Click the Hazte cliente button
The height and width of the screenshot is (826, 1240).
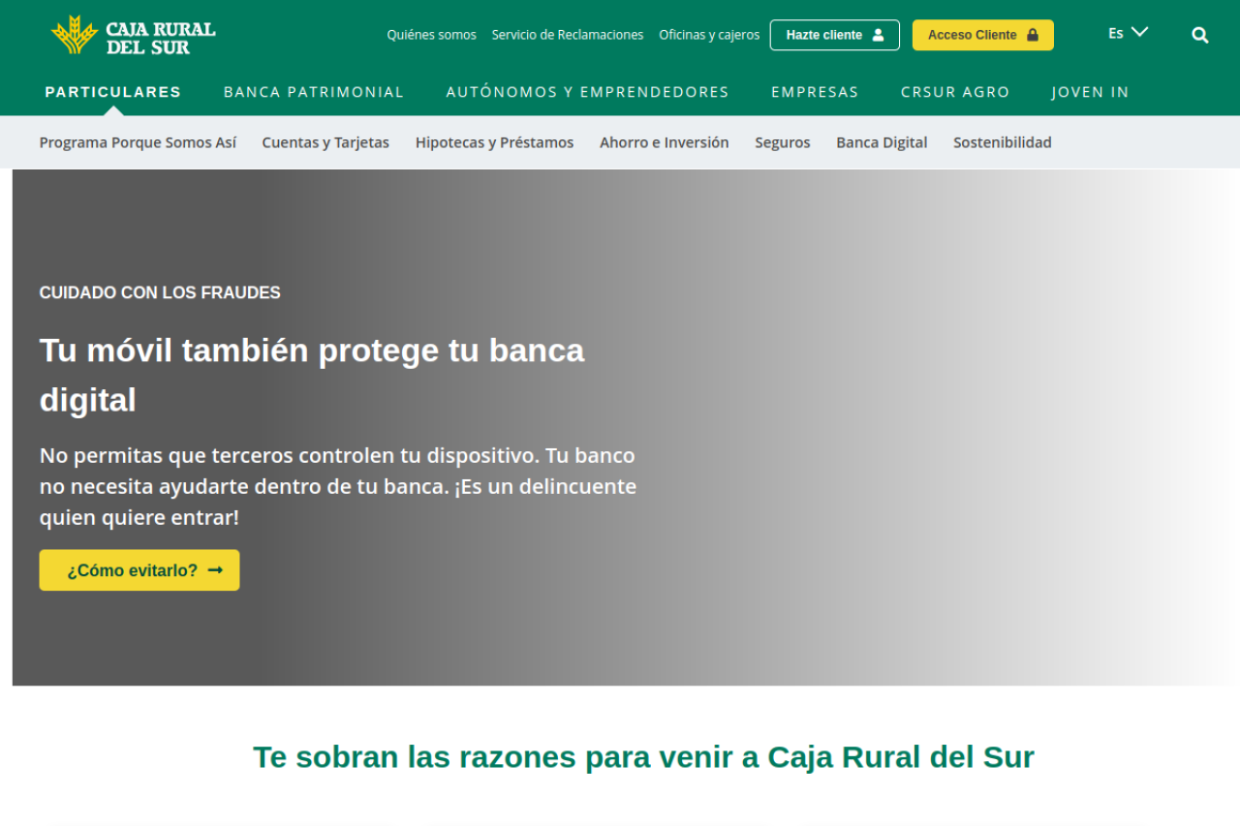(x=835, y=35)
